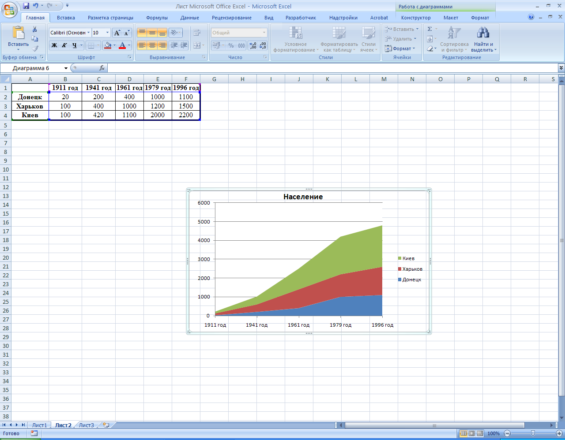Customize quick access toolbar dropdown arrow
565x440 pixels.
(68, 6)
